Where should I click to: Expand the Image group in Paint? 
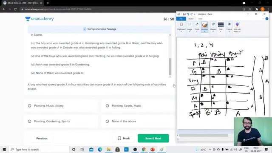coord(190,27)
